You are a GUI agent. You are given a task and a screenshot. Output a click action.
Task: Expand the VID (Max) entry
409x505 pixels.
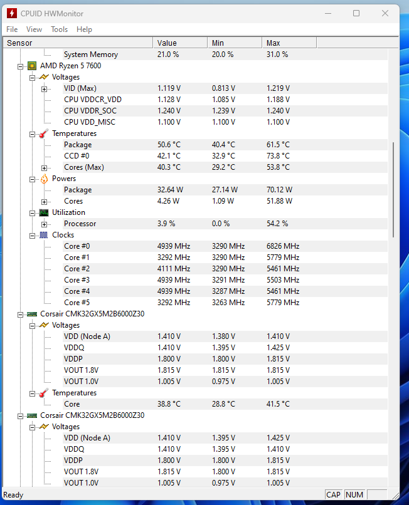44,89
